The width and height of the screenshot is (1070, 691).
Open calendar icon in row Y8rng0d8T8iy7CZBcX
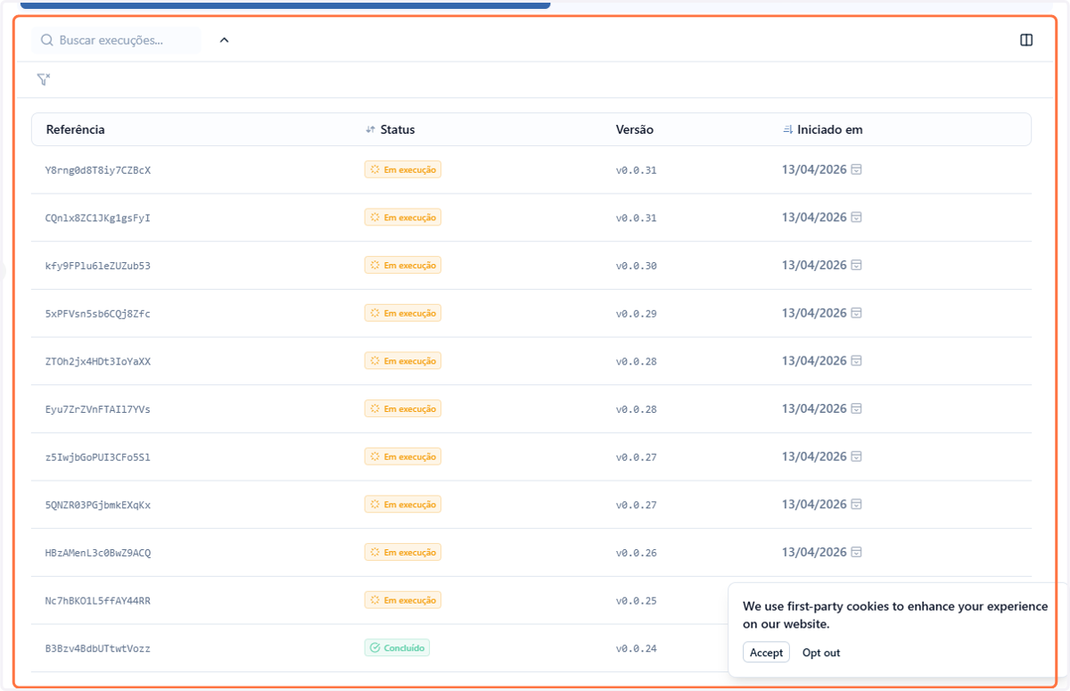click(x=857, y=169)
